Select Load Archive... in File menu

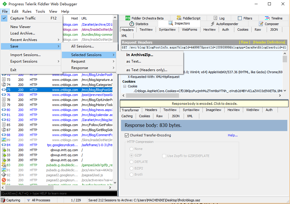point(31,33)
